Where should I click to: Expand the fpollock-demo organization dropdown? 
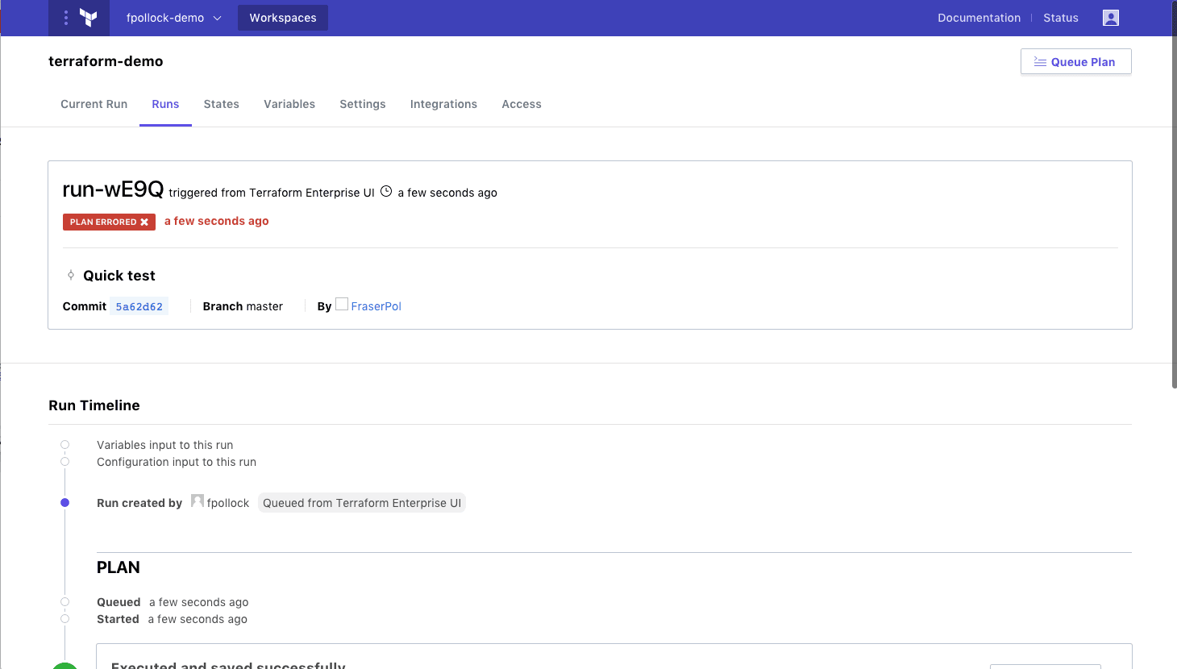pyautogui.click(x=173, y=18)
